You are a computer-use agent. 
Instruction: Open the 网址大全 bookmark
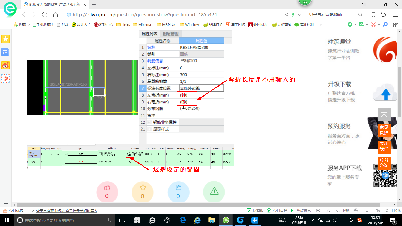[x=82, y=25]
